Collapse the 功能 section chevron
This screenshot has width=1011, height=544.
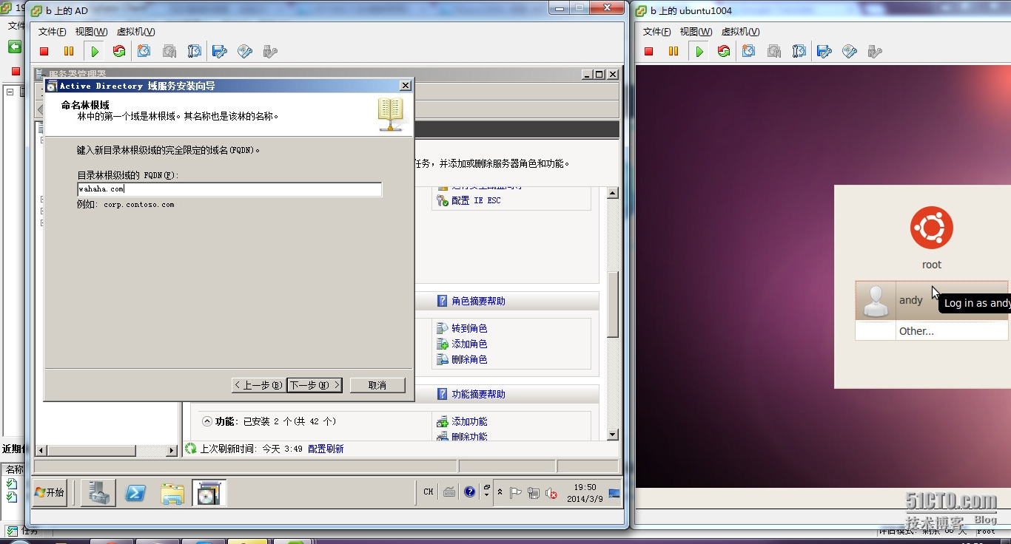click(207, 421)
